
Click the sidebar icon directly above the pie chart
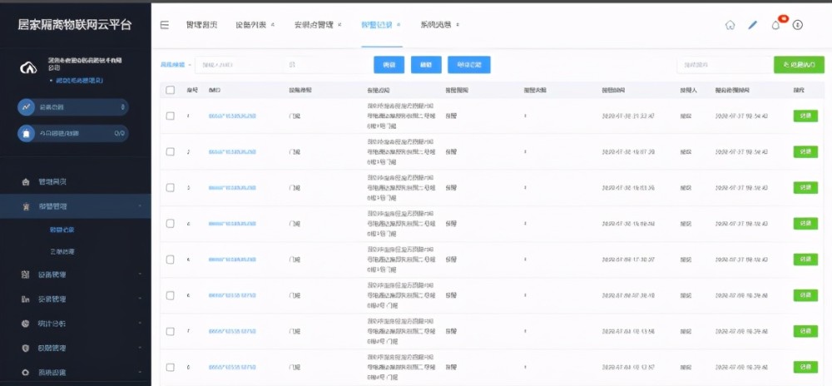tap(26, 299)
